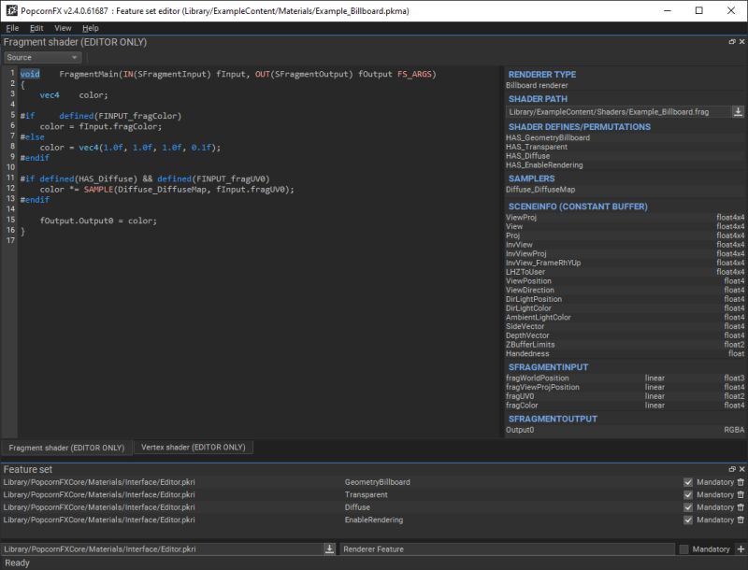Image resolution: width=748 pixels, height=570 pixels.
Task: Click code line 12 with SAMPLE call
Action: click(x=167, y=189)
